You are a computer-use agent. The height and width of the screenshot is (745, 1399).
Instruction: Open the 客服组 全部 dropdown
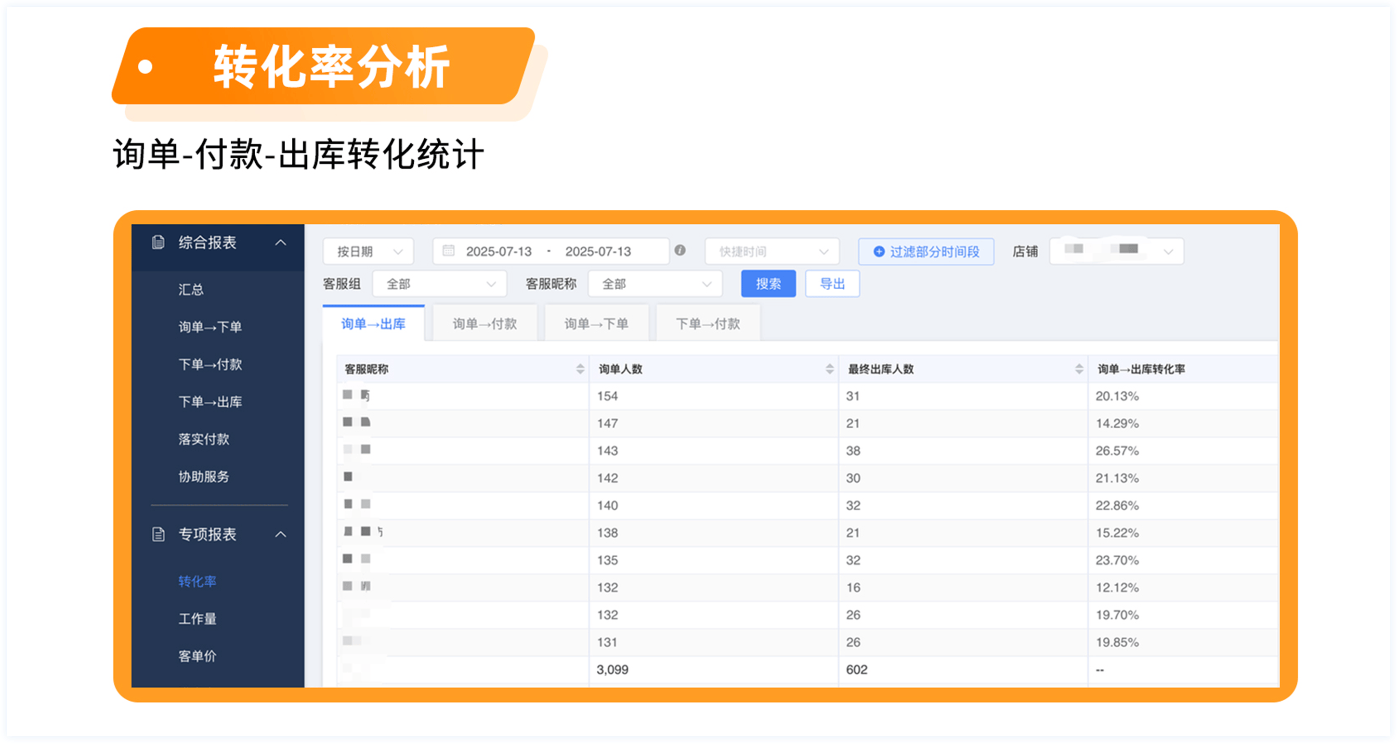(439, 284)
